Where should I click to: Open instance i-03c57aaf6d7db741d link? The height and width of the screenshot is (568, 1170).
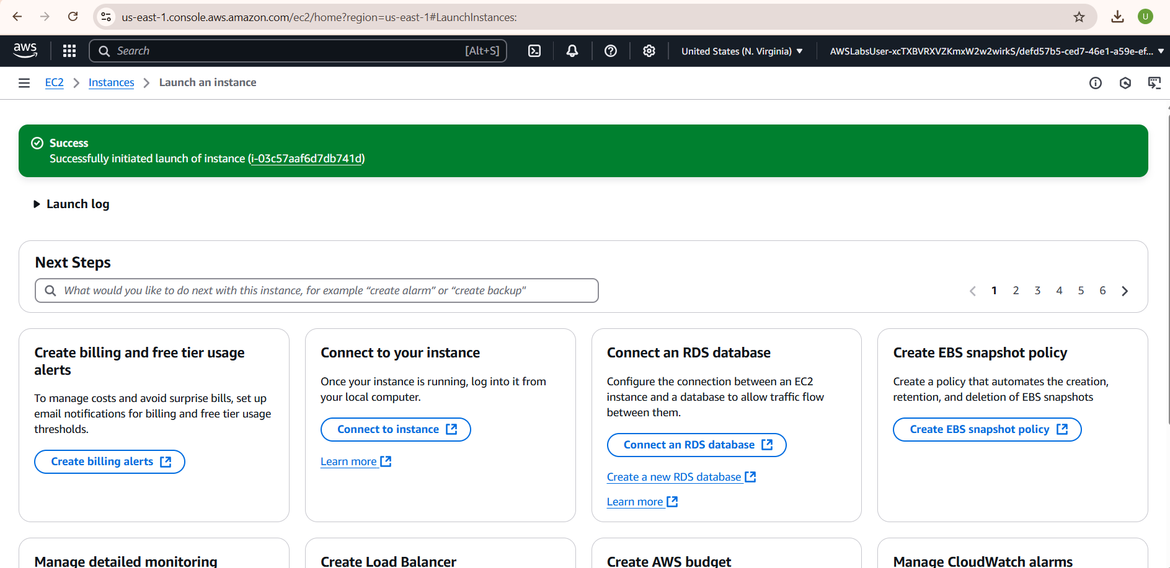(x=306, y=159)
